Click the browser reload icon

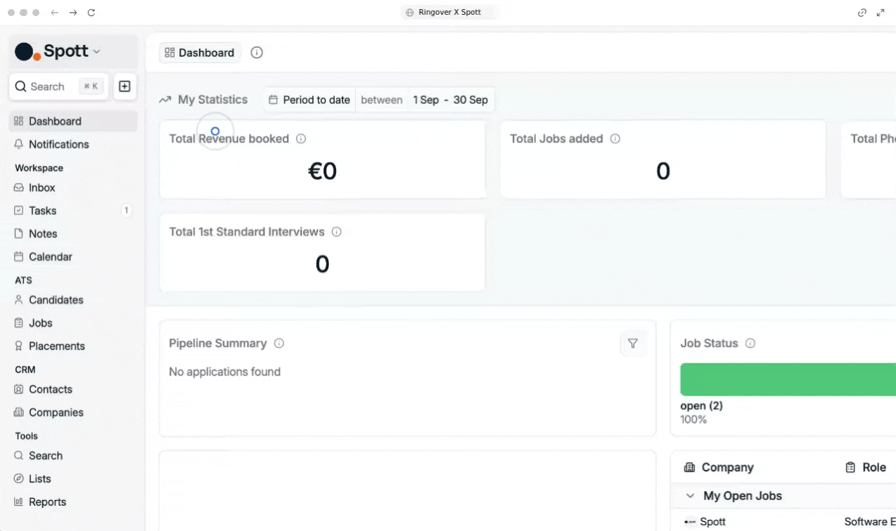(x=91, y=13)
